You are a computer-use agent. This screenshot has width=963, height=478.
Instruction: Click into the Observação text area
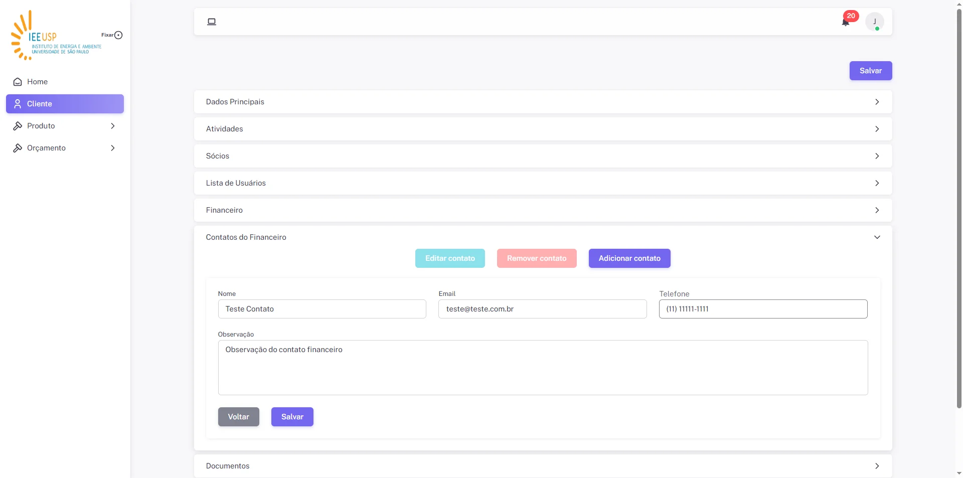coord(543,368)
